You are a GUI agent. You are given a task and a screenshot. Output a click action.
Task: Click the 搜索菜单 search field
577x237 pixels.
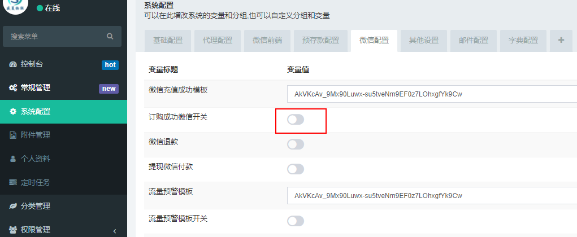click(x=62, y=36)
